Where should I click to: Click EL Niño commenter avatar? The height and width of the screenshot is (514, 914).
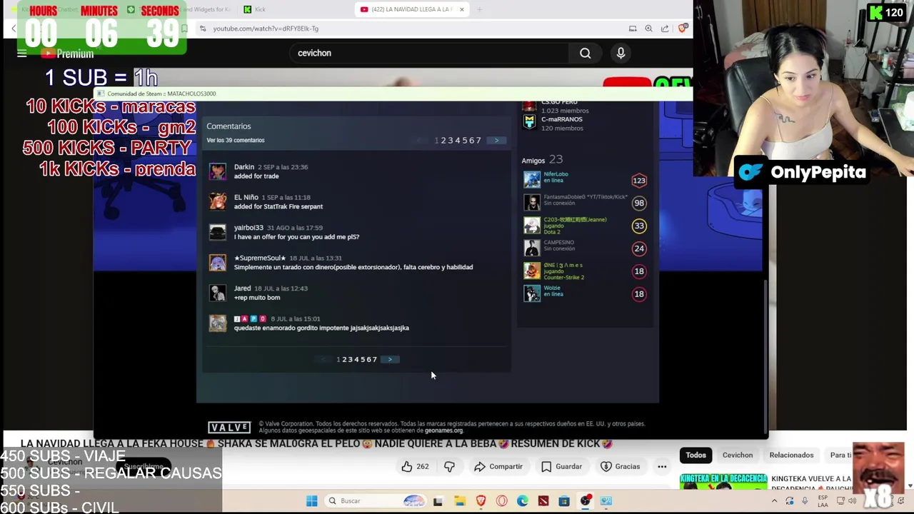218,201
